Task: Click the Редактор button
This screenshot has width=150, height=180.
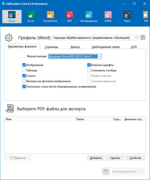Action: [18, 158]
